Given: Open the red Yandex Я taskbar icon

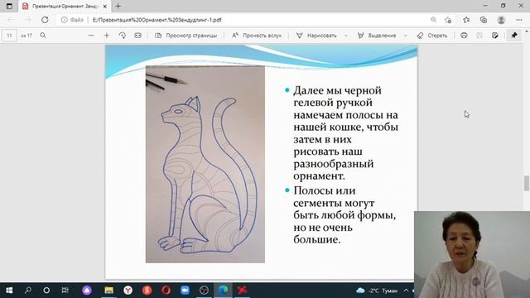Looking at the screenshot, I should click(147, 291).
